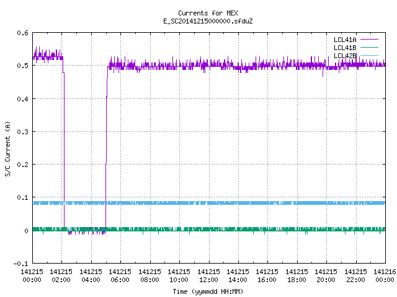This screenshot has width=397, height=297.
Task: Click the y-axis tick value 0.4
Action: point(22,99)
